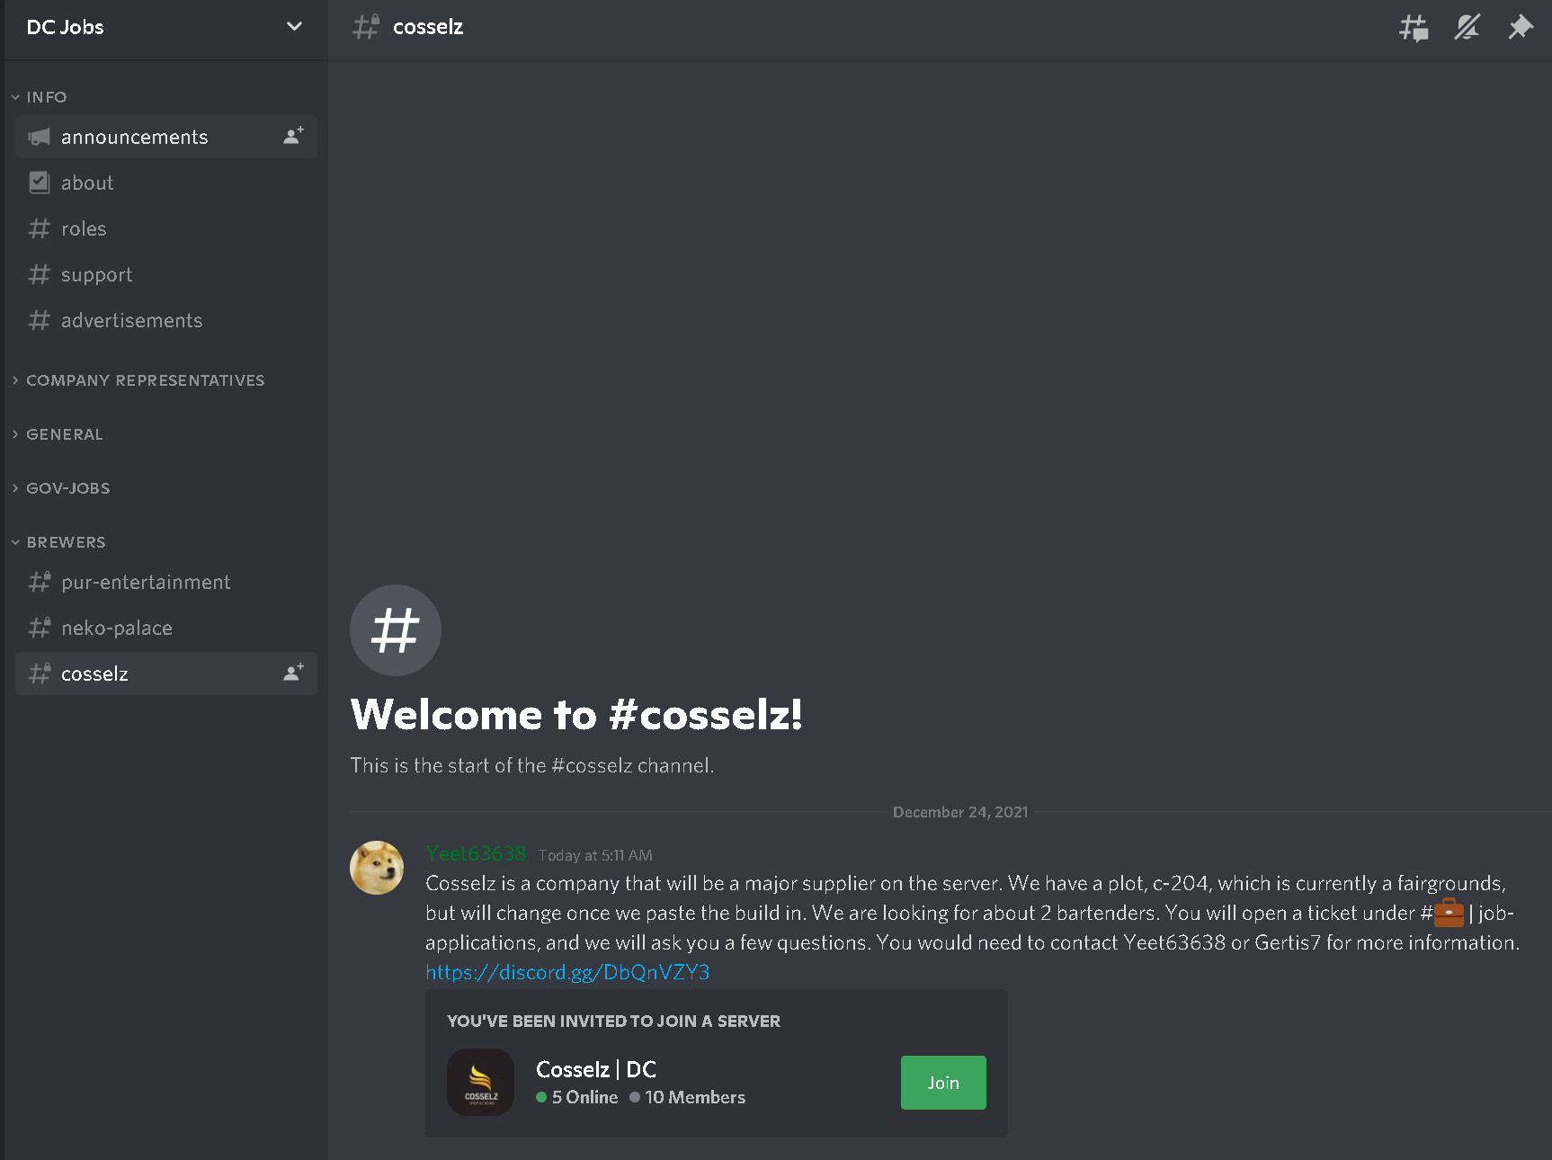Image resolution: width=1552 pixels, height=1160 pixels.
Task: Click invite icon beside cosselz channel
Action: click(x=293, y=674)
